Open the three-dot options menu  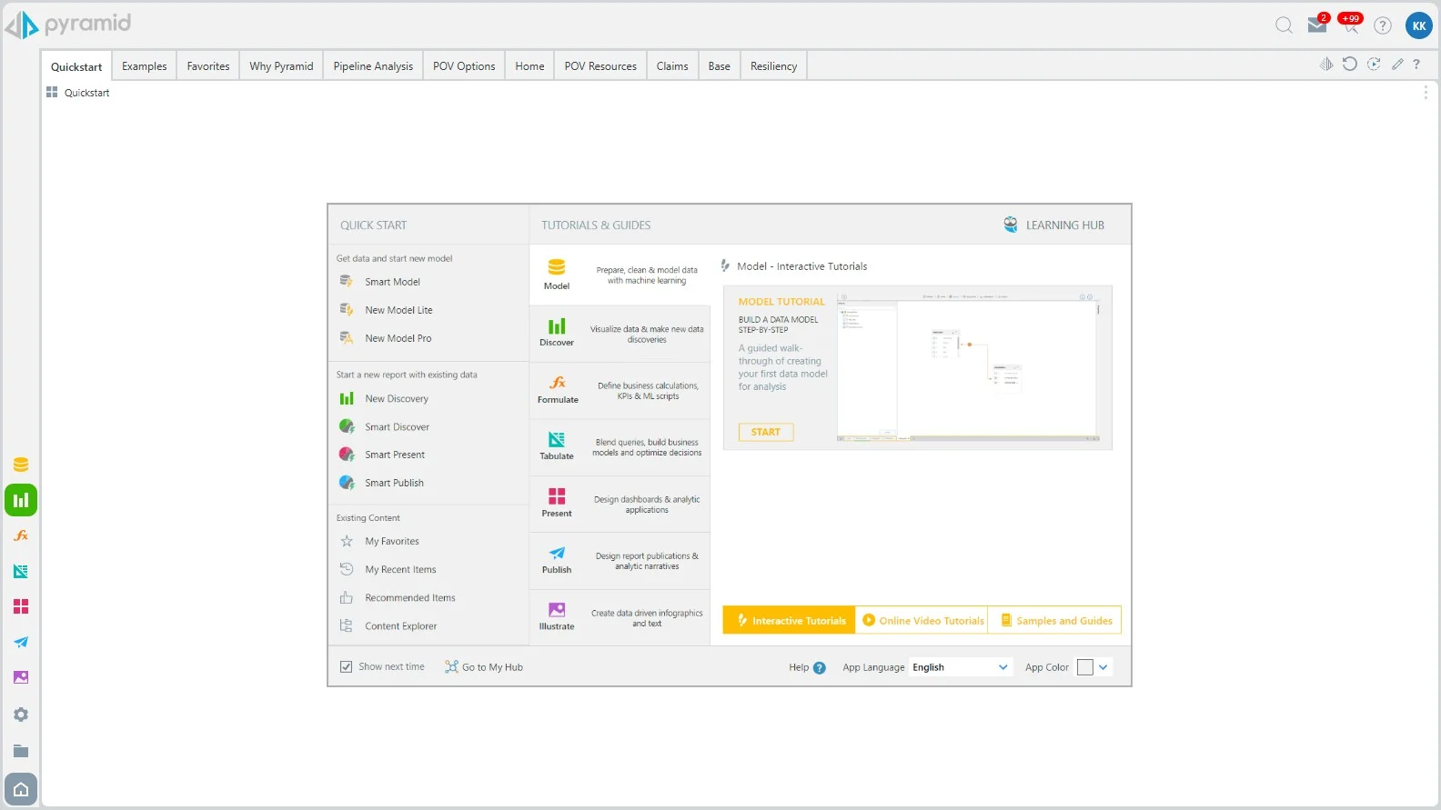[1425, 93]
